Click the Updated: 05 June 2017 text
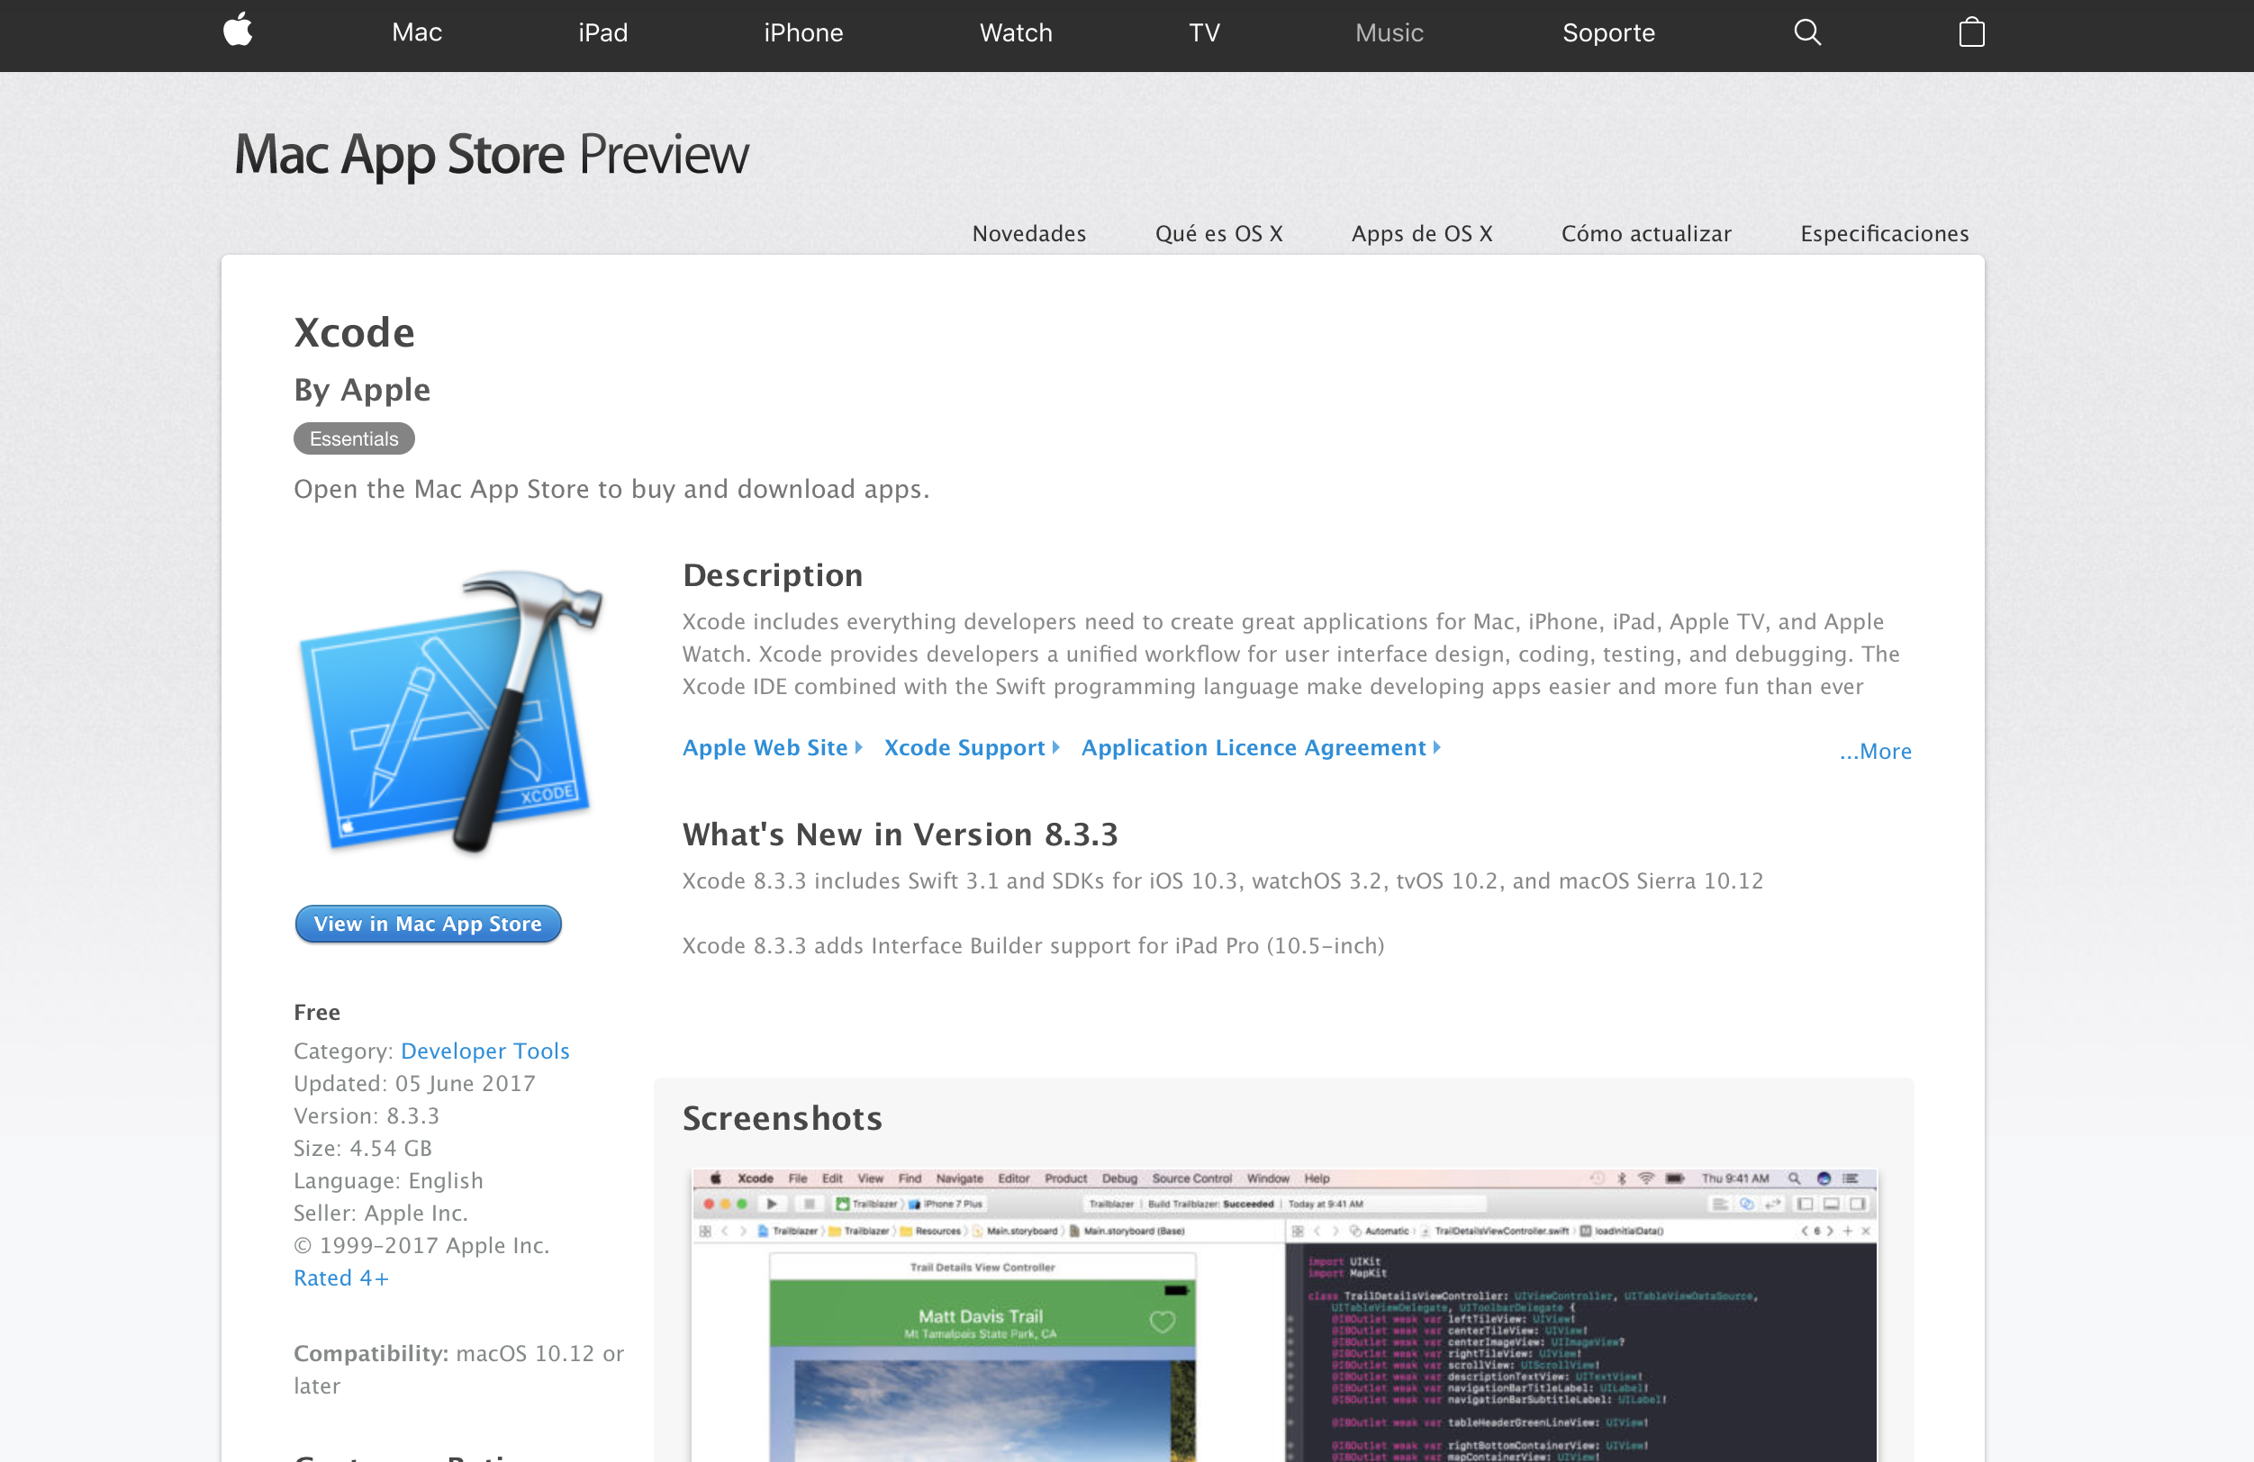The image size is (2254, 1462). click(414, 1083)
